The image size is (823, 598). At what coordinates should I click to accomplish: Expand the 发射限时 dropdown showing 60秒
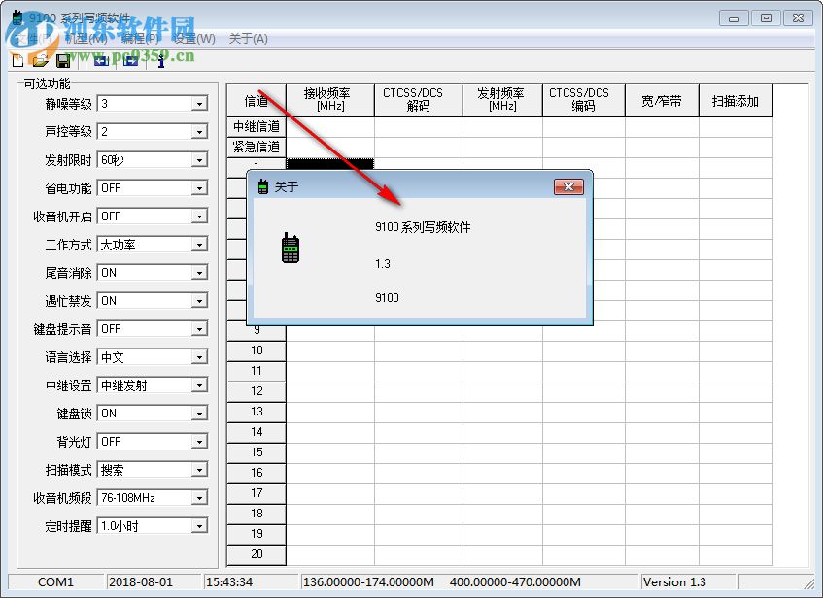coord(199,160)
